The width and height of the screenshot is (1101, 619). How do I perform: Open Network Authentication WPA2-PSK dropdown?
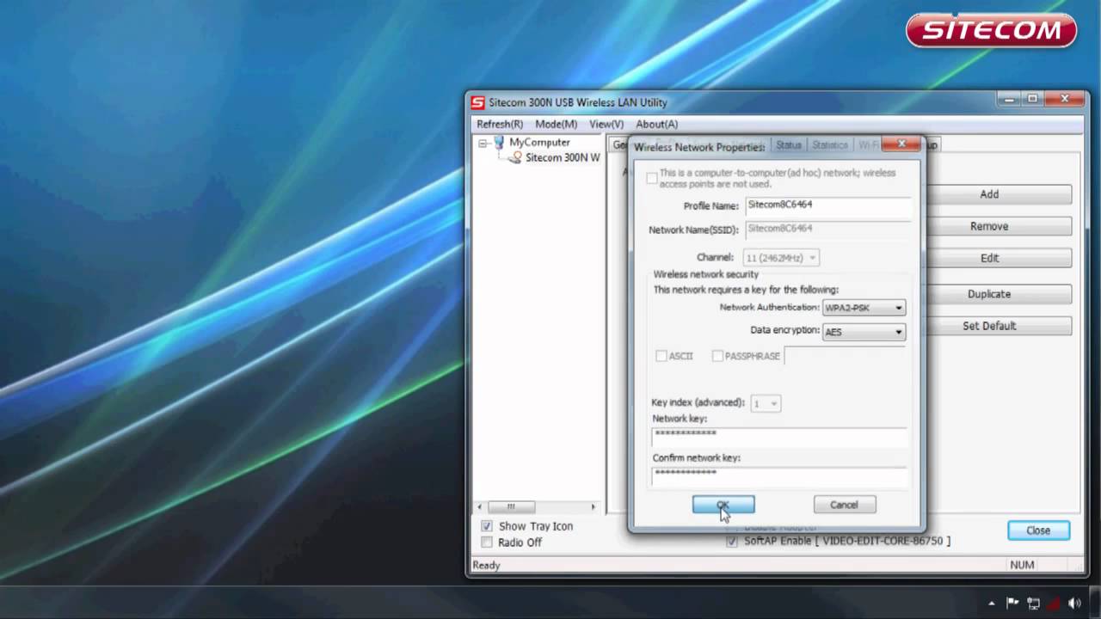(x=864, y=308)
